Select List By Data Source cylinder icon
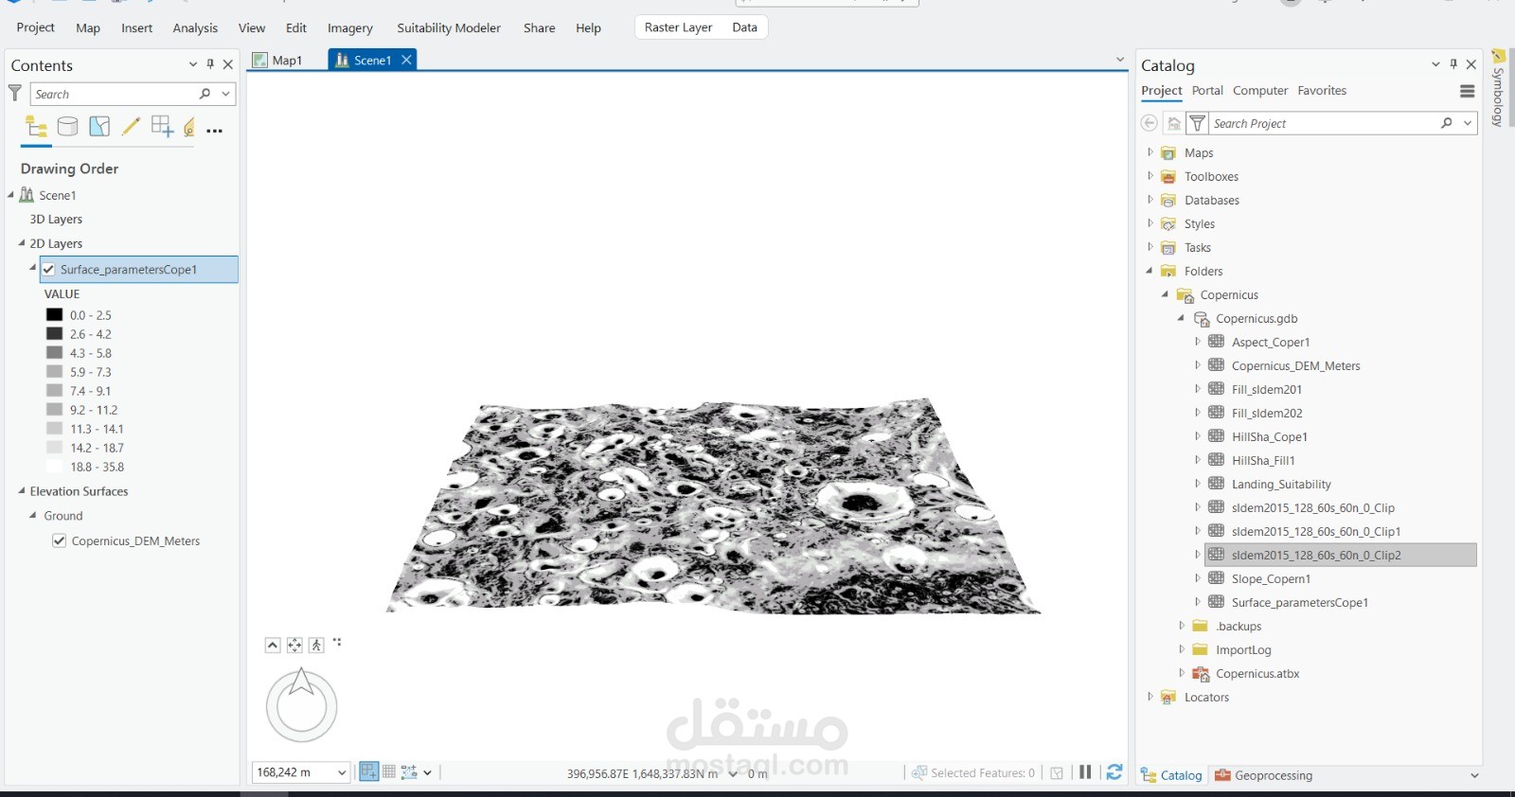The image size is (1515, 797). click(68, 127)
